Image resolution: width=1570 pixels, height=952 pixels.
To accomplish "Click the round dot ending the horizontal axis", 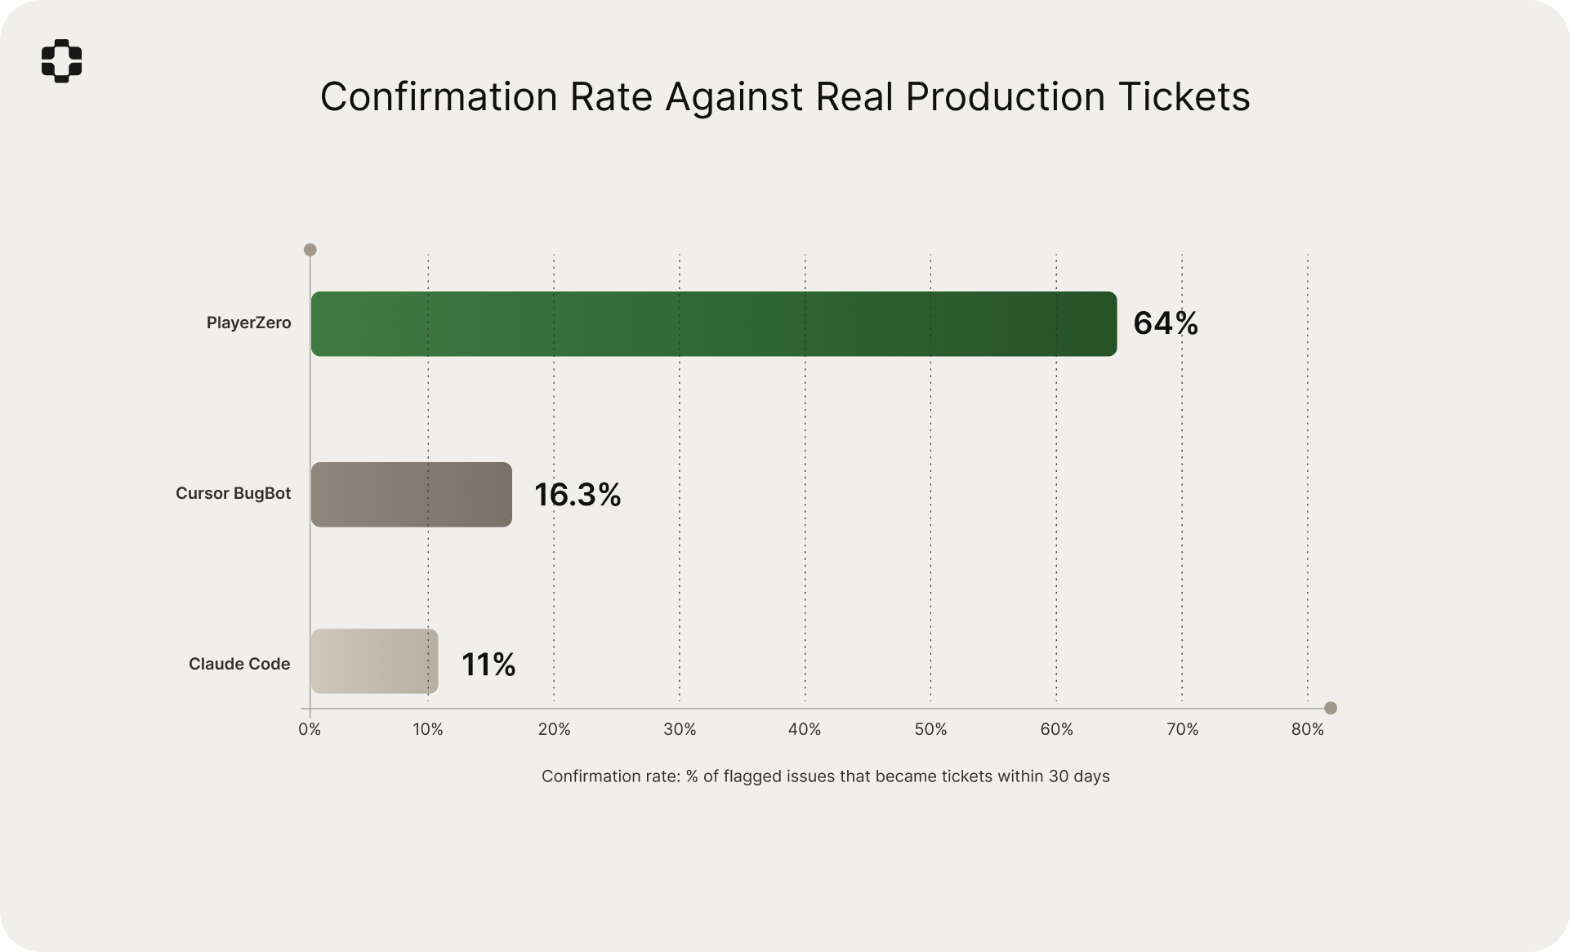I will coord(1331,708).
